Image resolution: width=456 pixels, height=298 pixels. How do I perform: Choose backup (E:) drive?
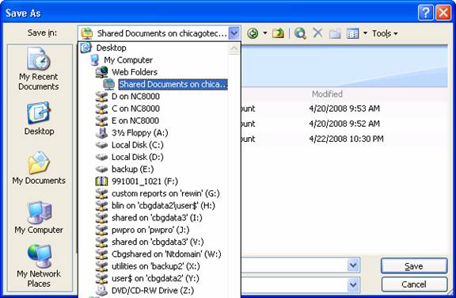coord(133,169)
